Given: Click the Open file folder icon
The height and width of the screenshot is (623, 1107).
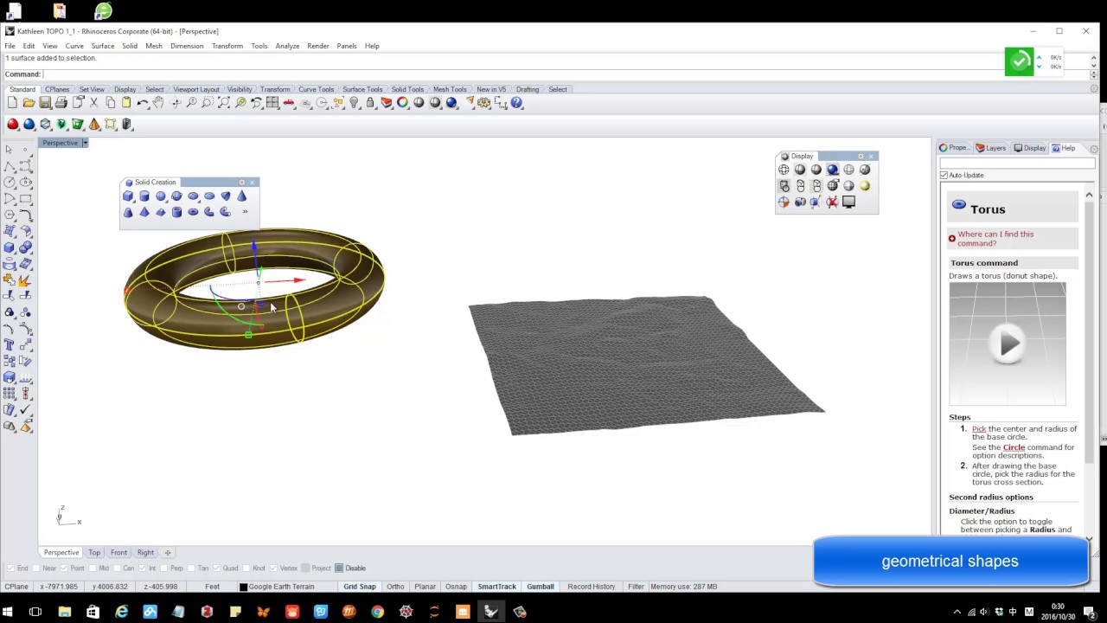Looking at the screenshot, I should coord(29,103).
